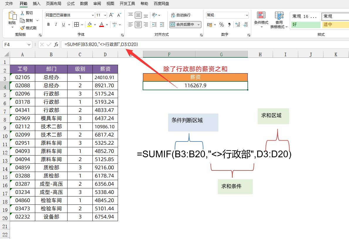This screenshot has width=349, height=239.
Task: Click the Wrap Text button (自动换行)
Action: coord(181,15)
